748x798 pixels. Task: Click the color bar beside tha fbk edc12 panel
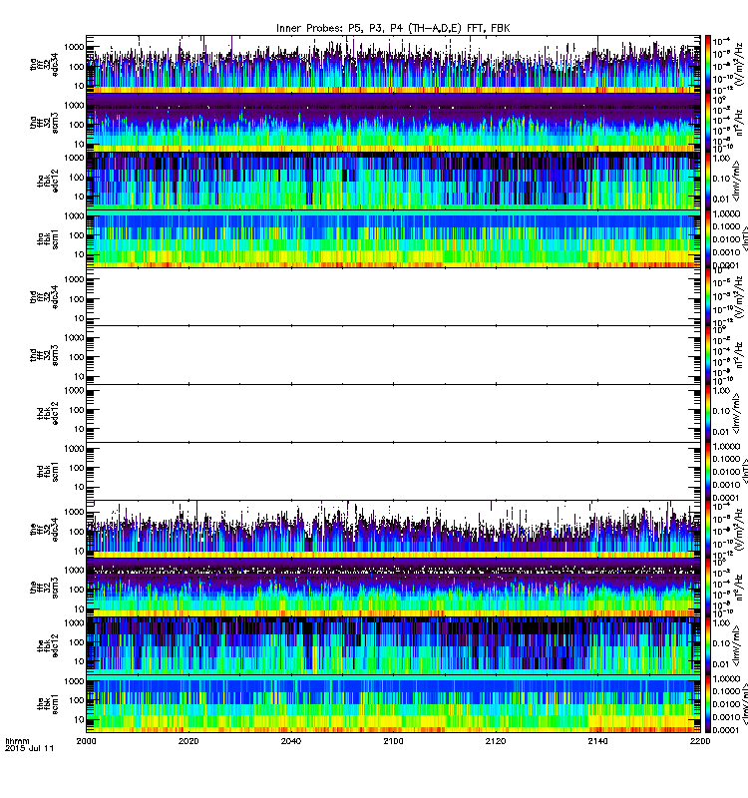pyautogui.click(x=708, y=181)
